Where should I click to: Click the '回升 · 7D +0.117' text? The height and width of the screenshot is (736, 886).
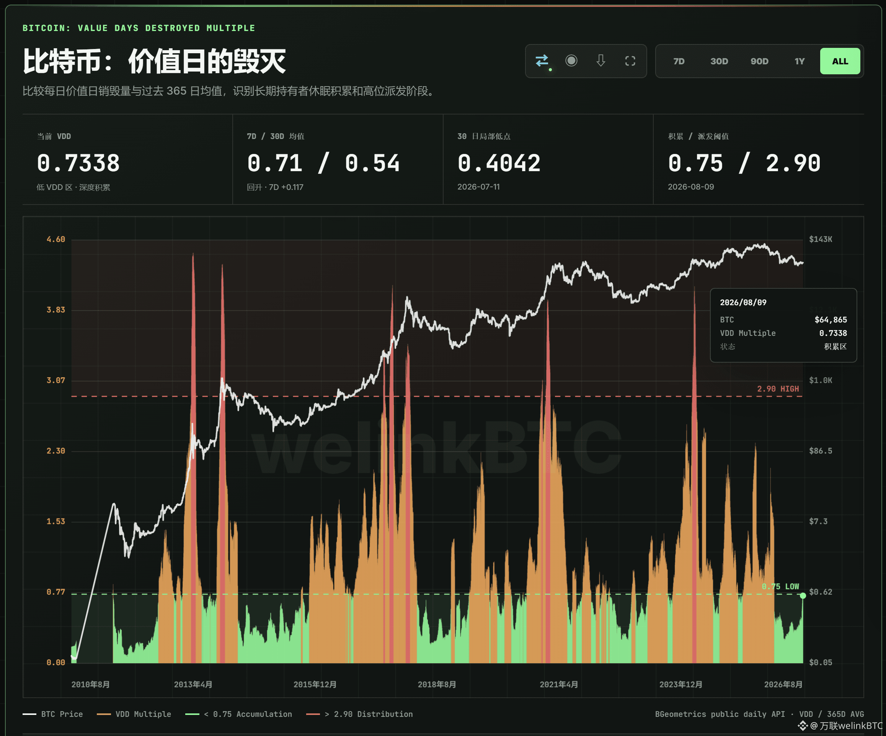[275, 187]
